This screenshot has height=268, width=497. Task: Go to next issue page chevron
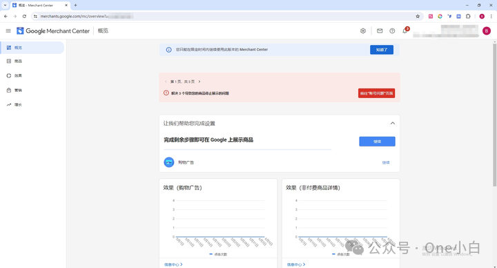coord(199,82)
